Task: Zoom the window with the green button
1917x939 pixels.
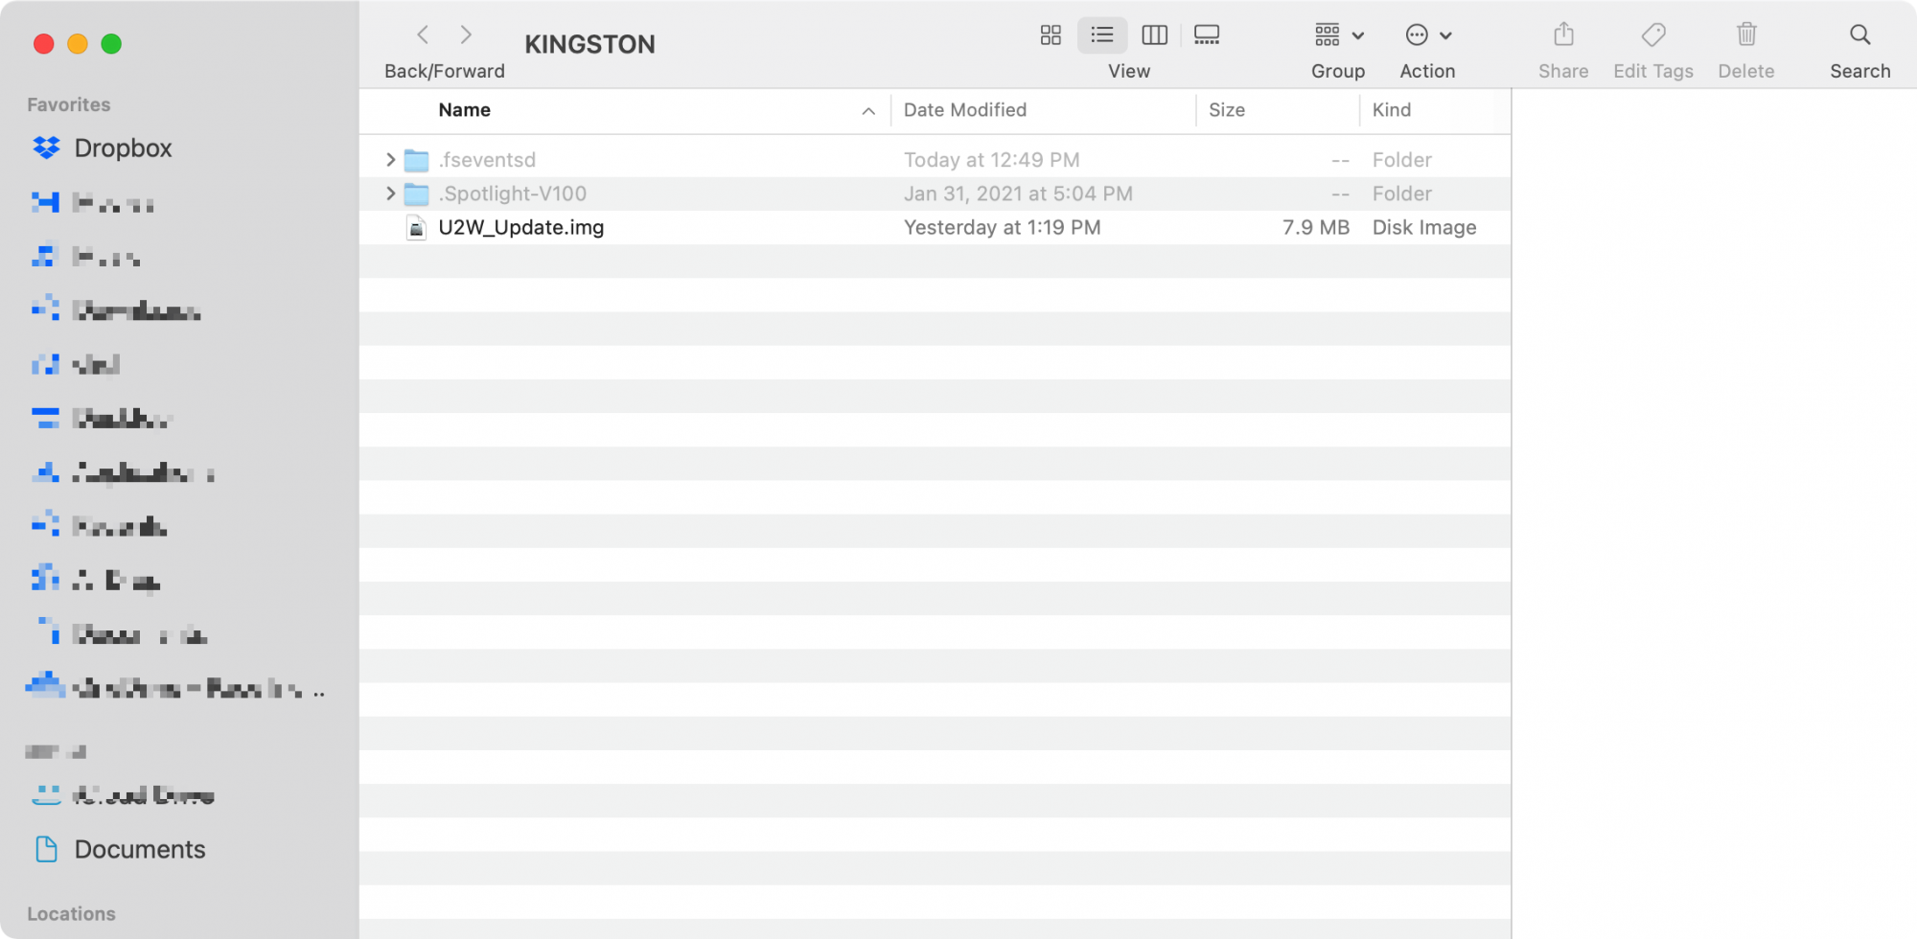Action: 111,44
